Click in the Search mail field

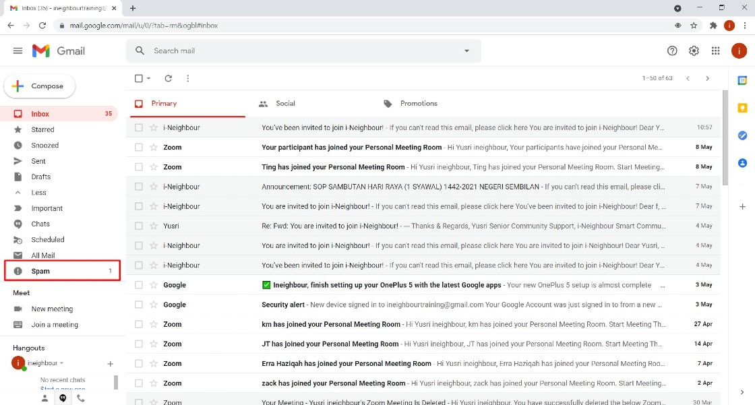click(x=303, y=51)
